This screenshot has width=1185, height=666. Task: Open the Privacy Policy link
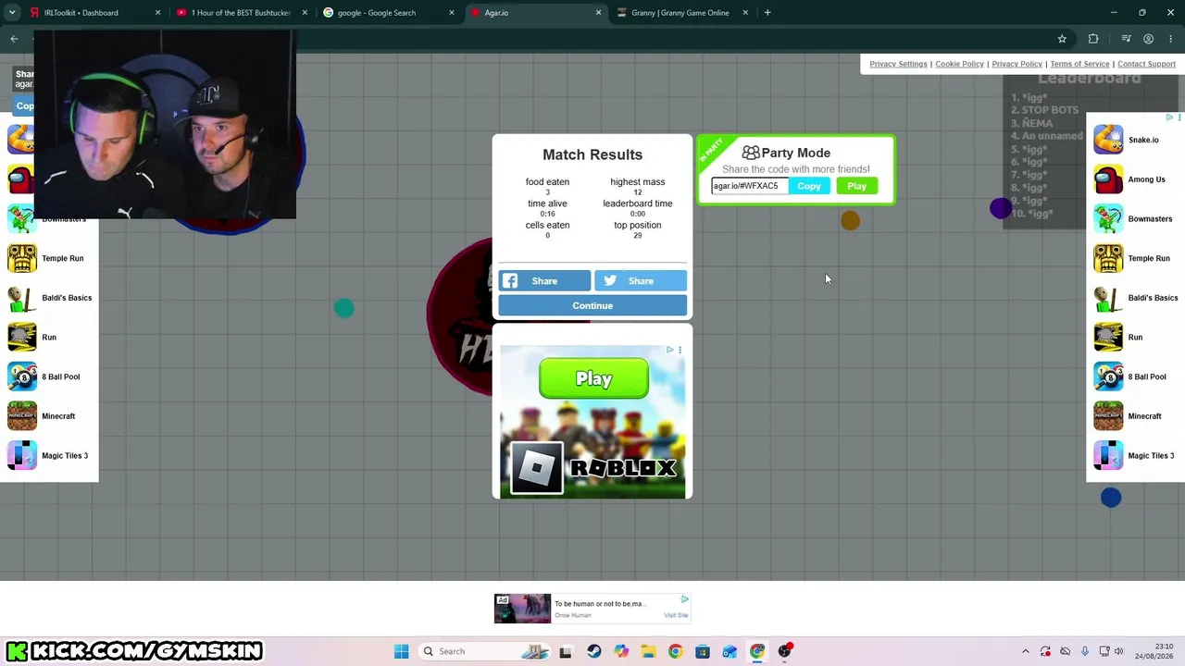pyautogui.click(x=1017, y=64)
